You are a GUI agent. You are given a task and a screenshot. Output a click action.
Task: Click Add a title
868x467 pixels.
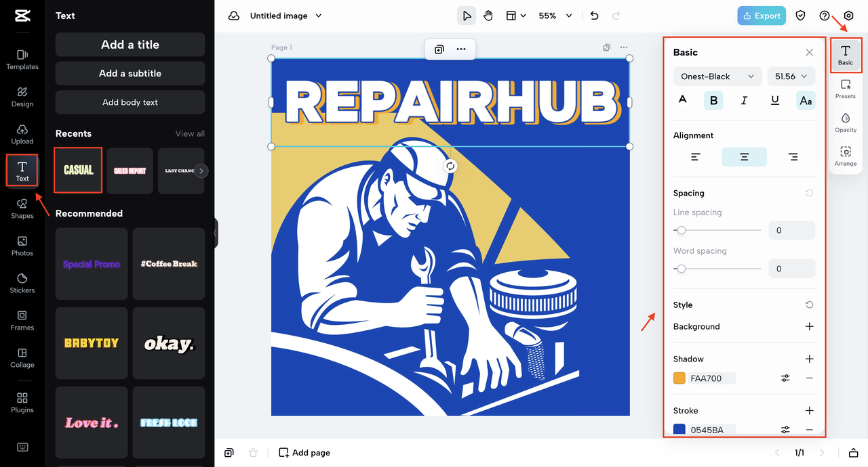130,45
